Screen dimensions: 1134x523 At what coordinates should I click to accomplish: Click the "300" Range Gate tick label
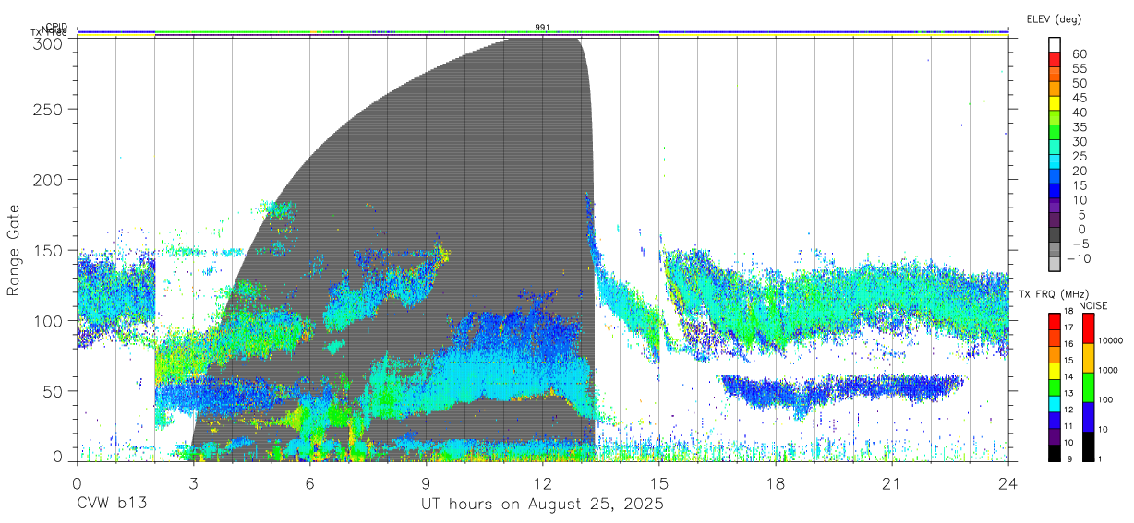[48, 42]
